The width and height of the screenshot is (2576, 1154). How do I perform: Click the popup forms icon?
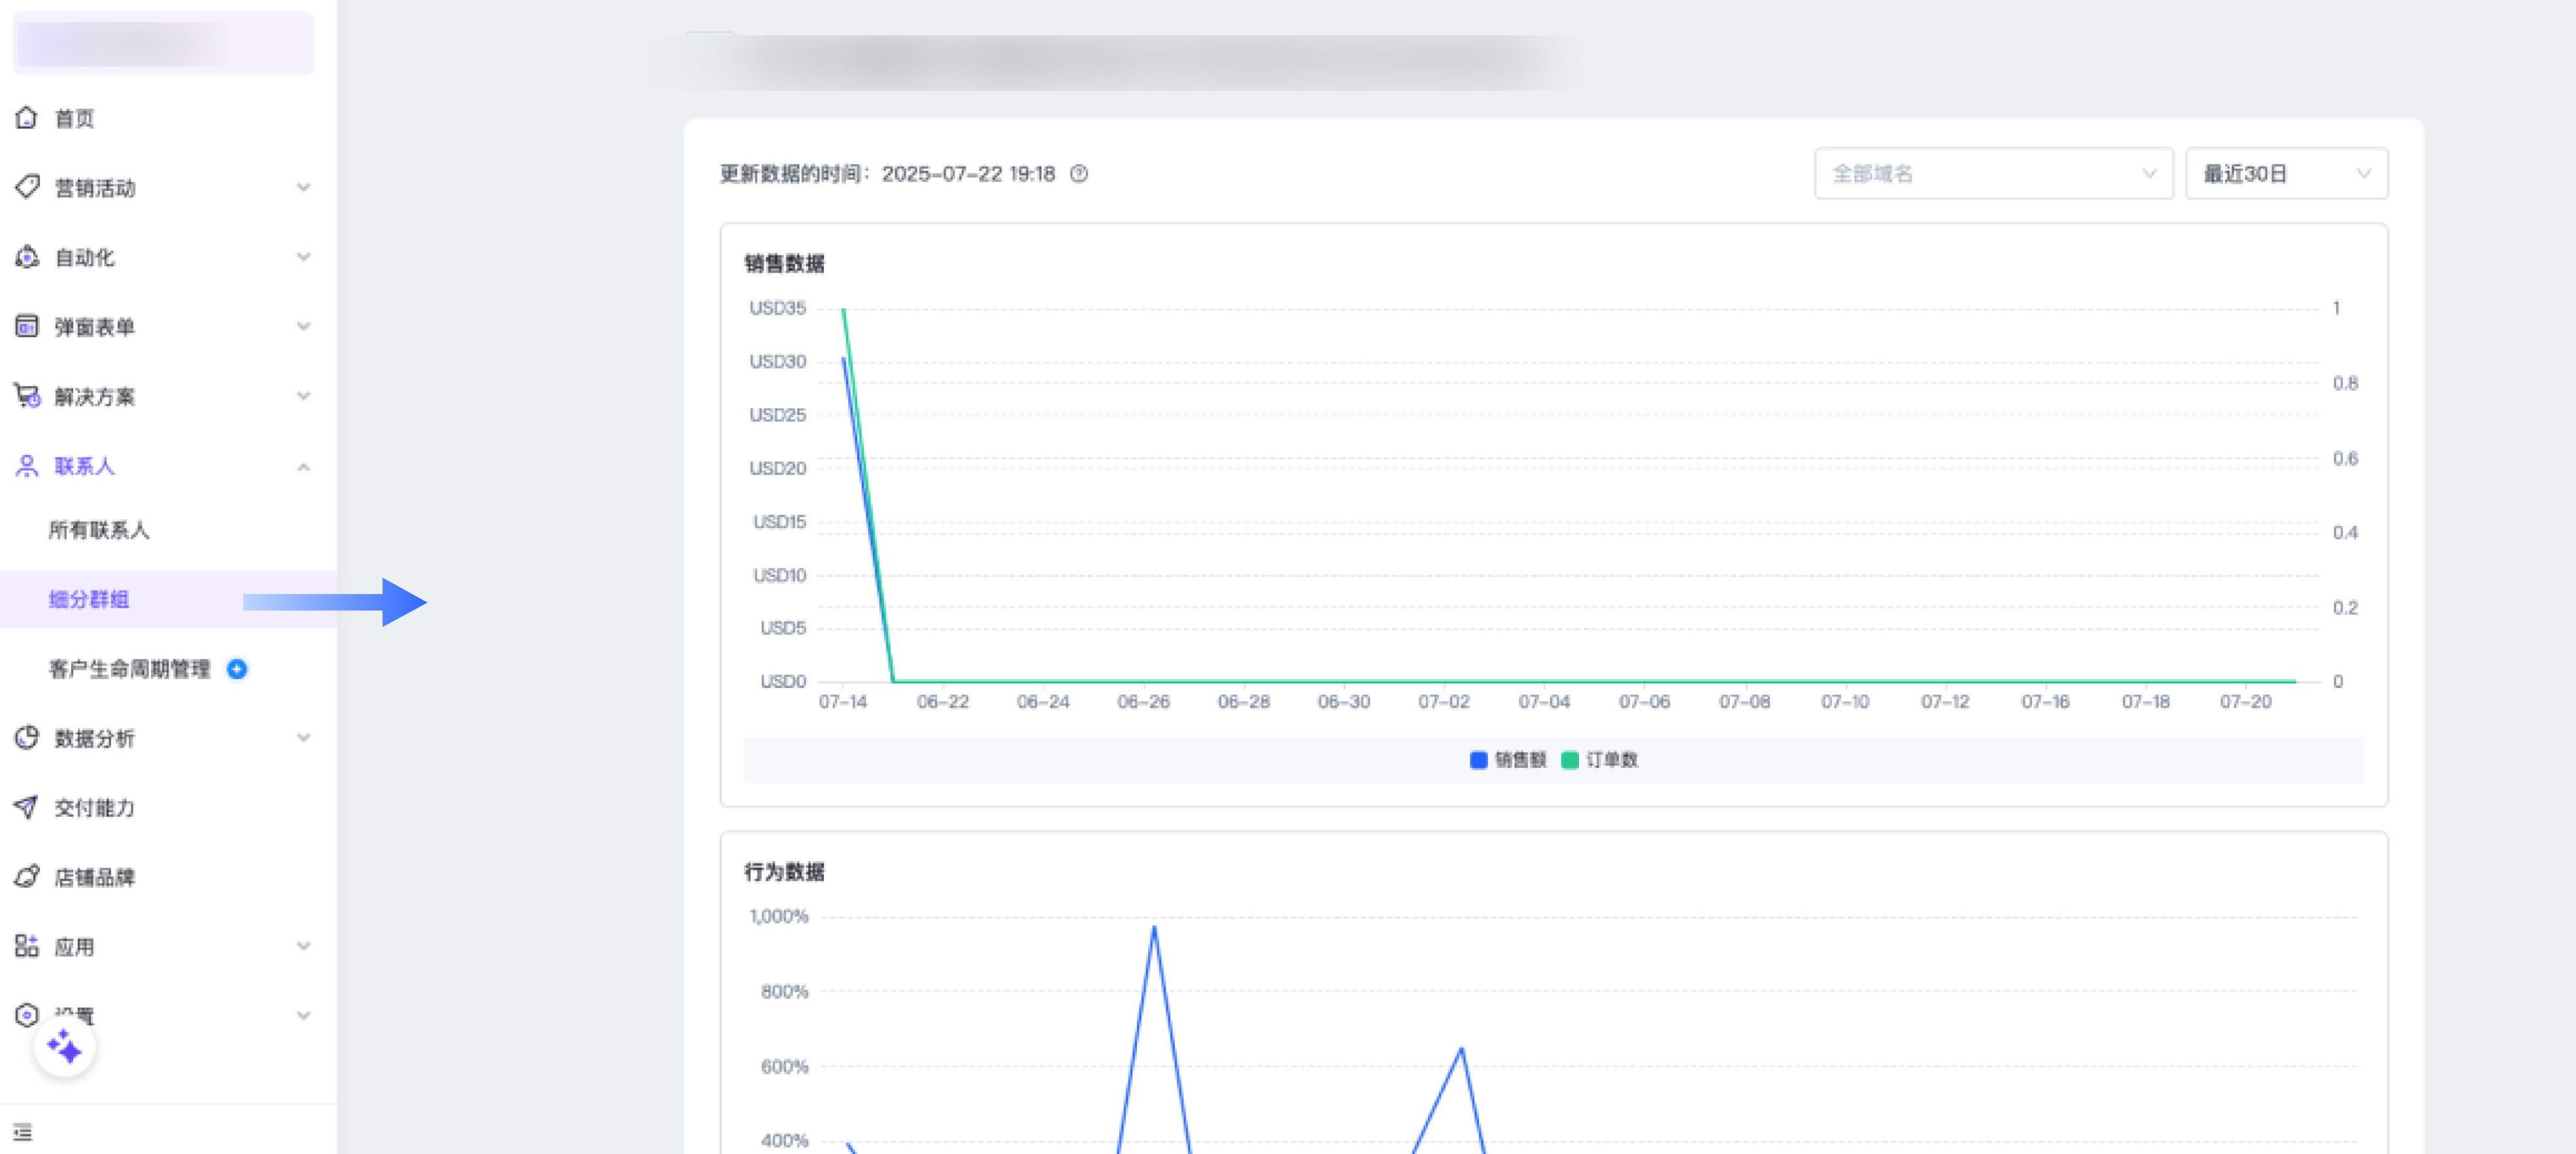27,325
